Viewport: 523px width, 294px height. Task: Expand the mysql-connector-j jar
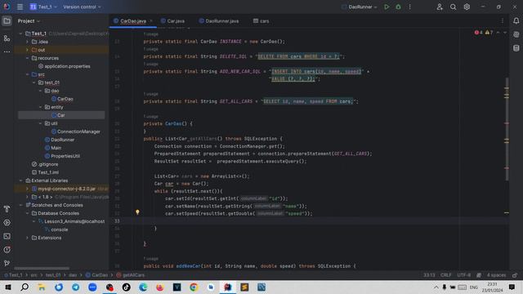pyautogui.click(x=27, y=189)
